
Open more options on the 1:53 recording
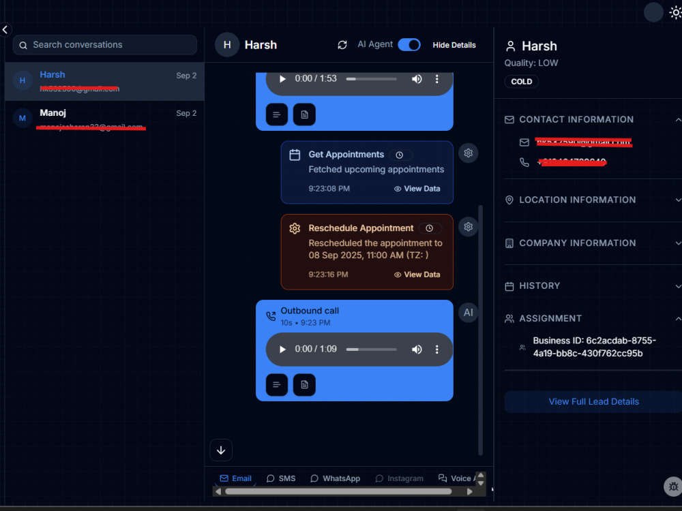[x=436, y=78]
